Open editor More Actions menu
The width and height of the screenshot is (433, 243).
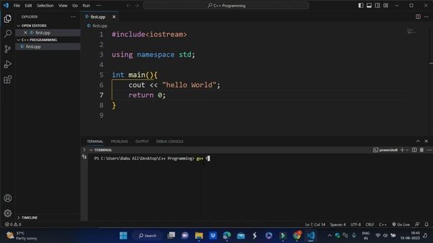[x=426, y=17]
